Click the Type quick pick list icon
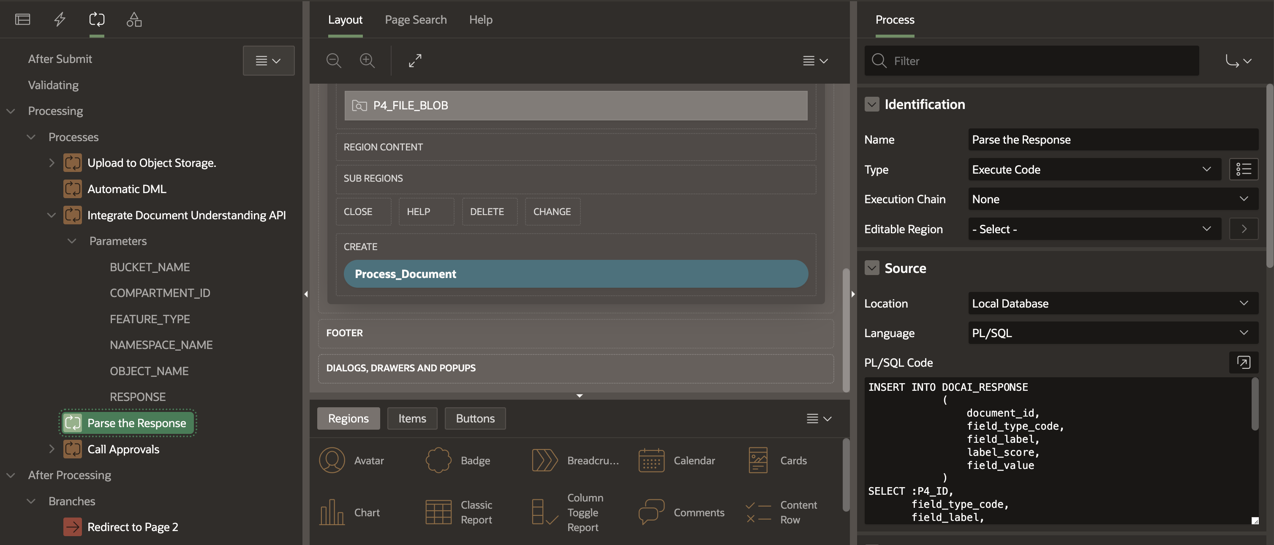This screenshot has width=1274, height=545. point(1243,169)
